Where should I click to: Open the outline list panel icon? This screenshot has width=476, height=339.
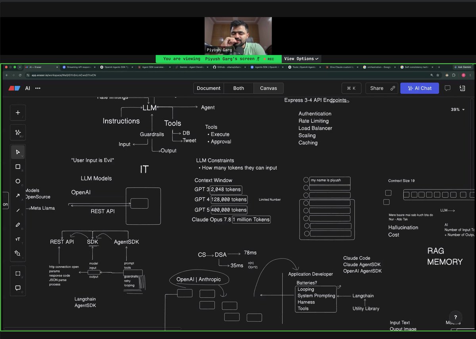pyautogui.click(x=462, y=88)
